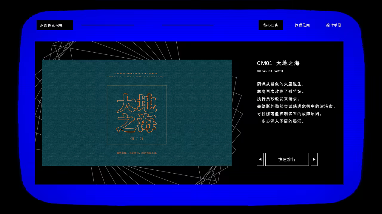
Task: Click the next mission right arrow
Action: point(314,159)
